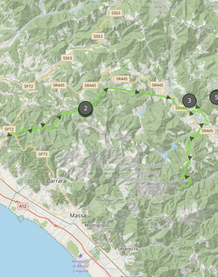
Task: Click the straight green route segment toward marker 3
Action: (x=138, y=91)
